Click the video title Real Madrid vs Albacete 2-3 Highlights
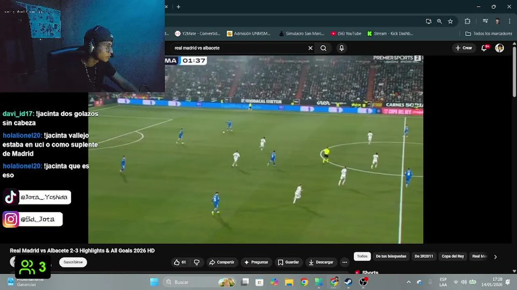517x290 pixels. point(82,251)
